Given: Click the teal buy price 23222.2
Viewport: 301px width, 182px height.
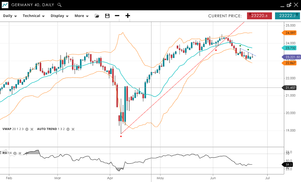Looking at the screenshot, I should click(x=287, y=16).
